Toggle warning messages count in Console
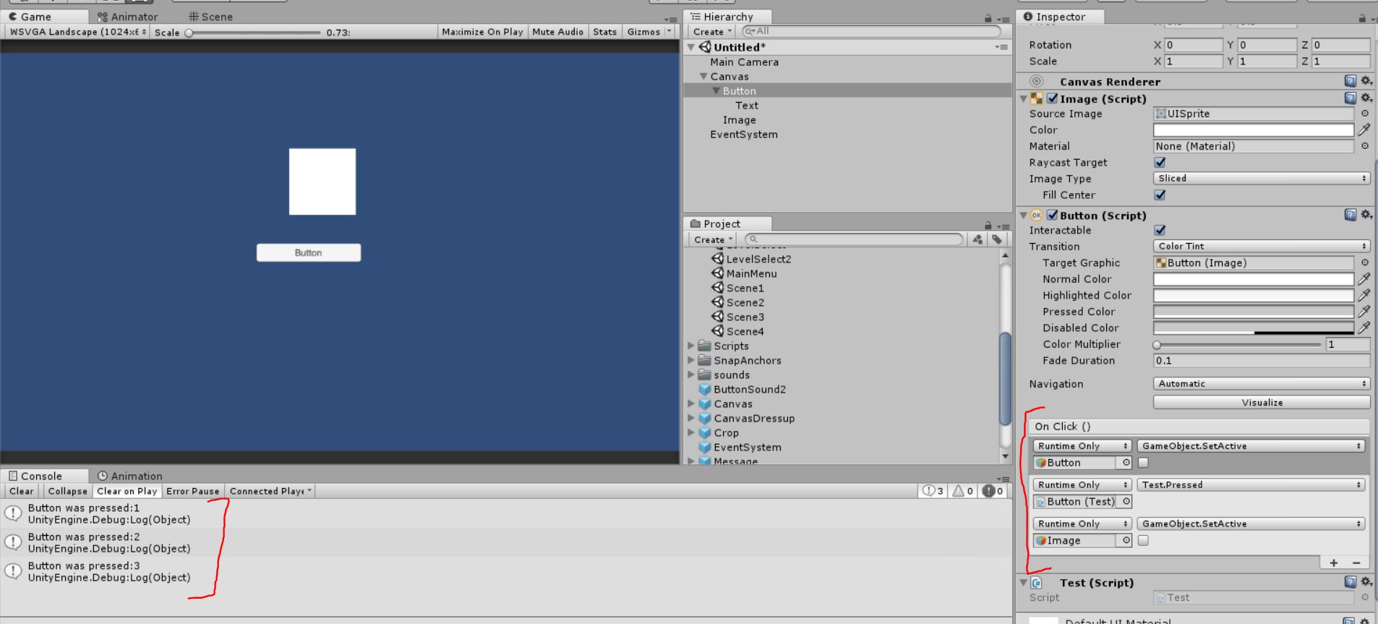Screen dimensions: 1378x624 (963, 491)
